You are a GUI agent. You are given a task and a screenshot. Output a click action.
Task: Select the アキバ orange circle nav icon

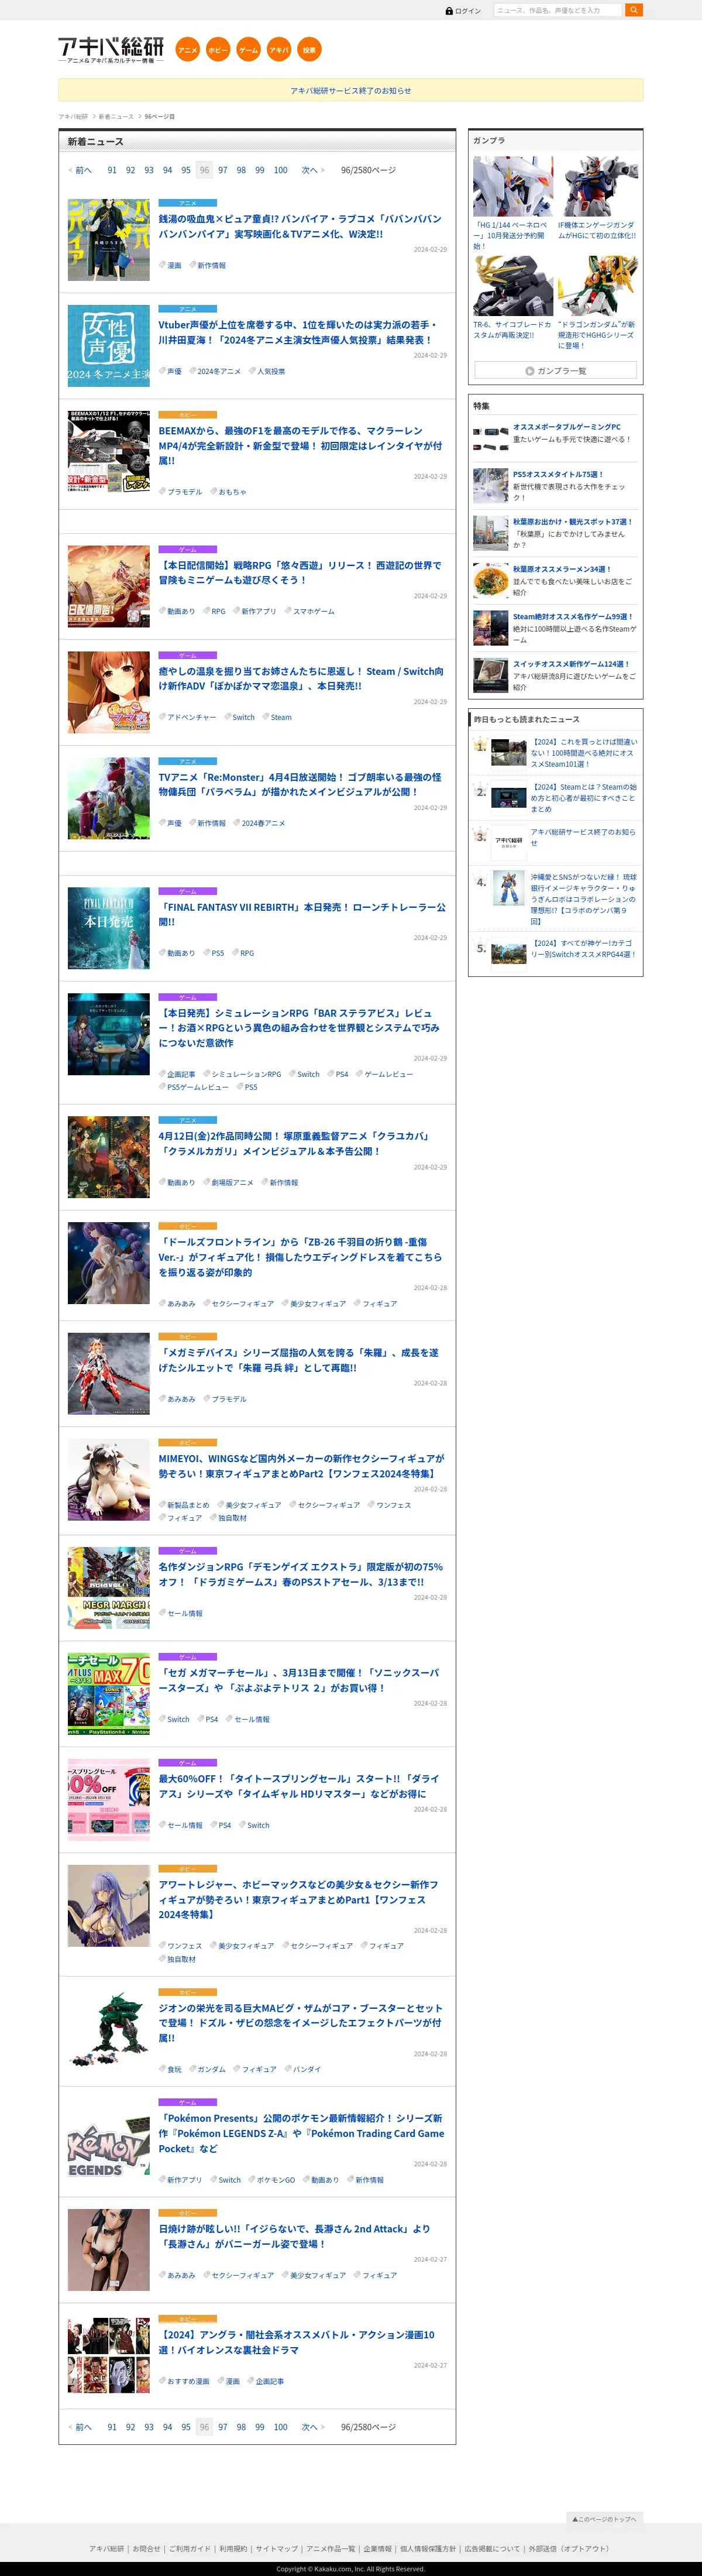coord(279,50)
